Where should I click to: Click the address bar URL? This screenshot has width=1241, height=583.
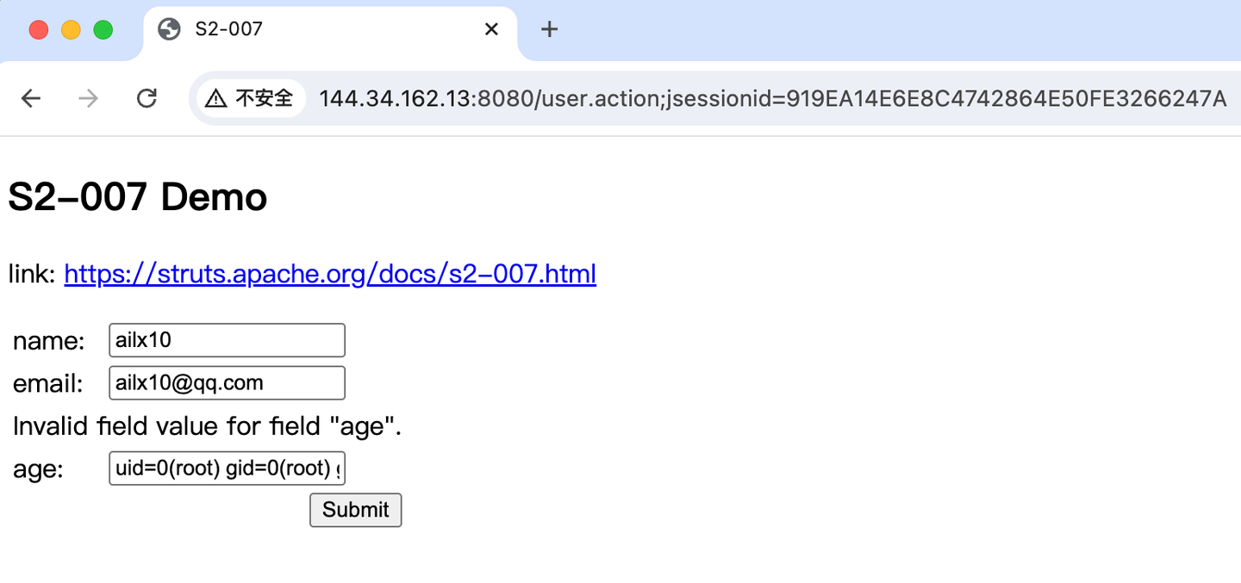(772, 99)
